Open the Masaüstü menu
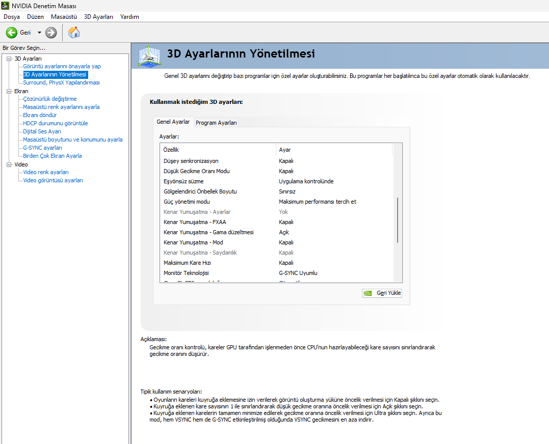 [x=64, y=17]
